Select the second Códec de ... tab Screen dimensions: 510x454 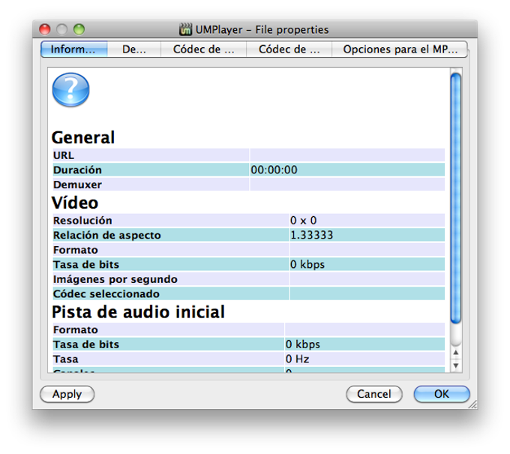pyautogui.click(x=289, y=50)
